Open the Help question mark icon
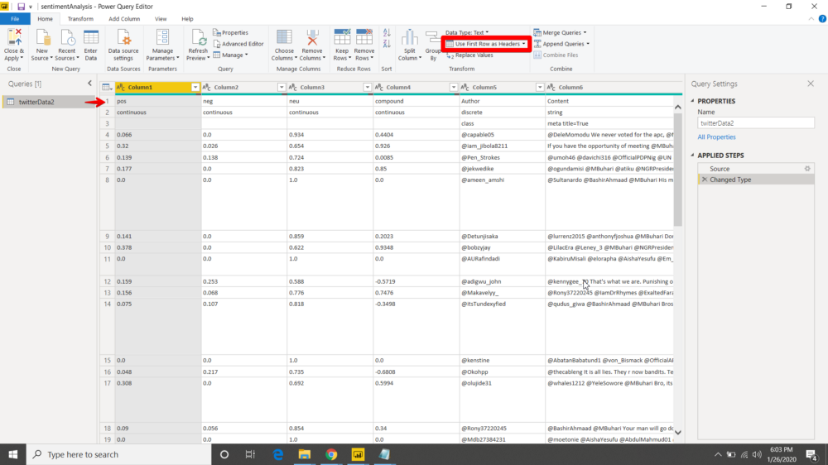The image size is (828, 465). click(x=822, y=18)
